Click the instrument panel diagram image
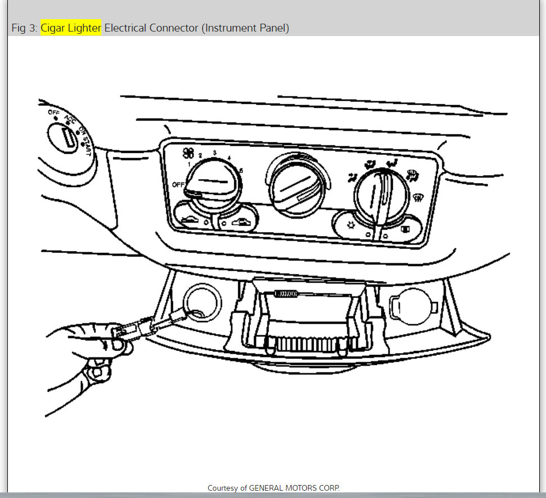This screenshot has width=546, height=498. coord(274,256)
